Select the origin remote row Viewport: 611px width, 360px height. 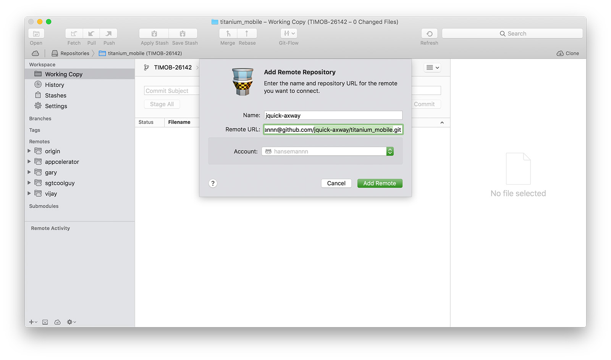[80, 151]
